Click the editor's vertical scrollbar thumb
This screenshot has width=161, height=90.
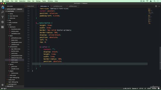click(x=160, y=58)
